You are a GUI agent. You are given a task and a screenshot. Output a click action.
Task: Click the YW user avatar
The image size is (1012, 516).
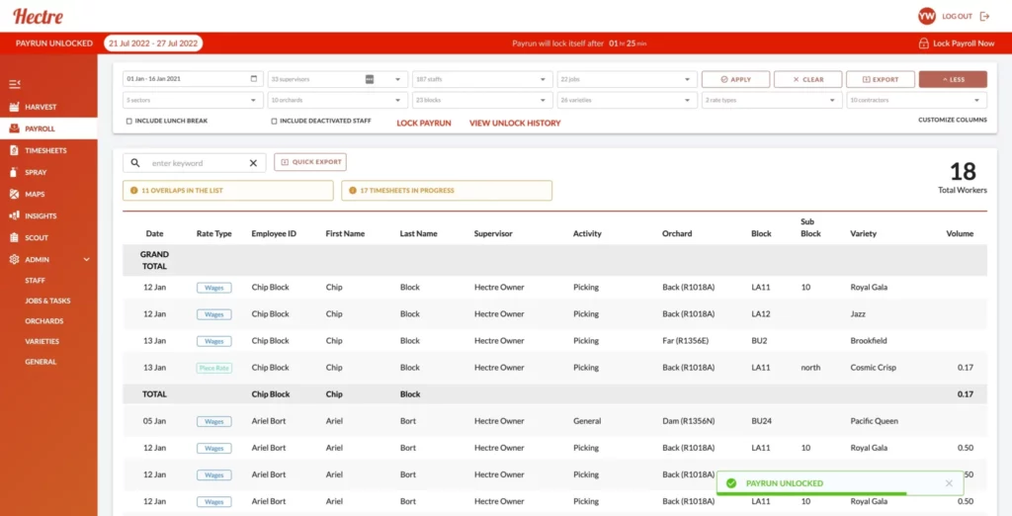coord(926,16)
